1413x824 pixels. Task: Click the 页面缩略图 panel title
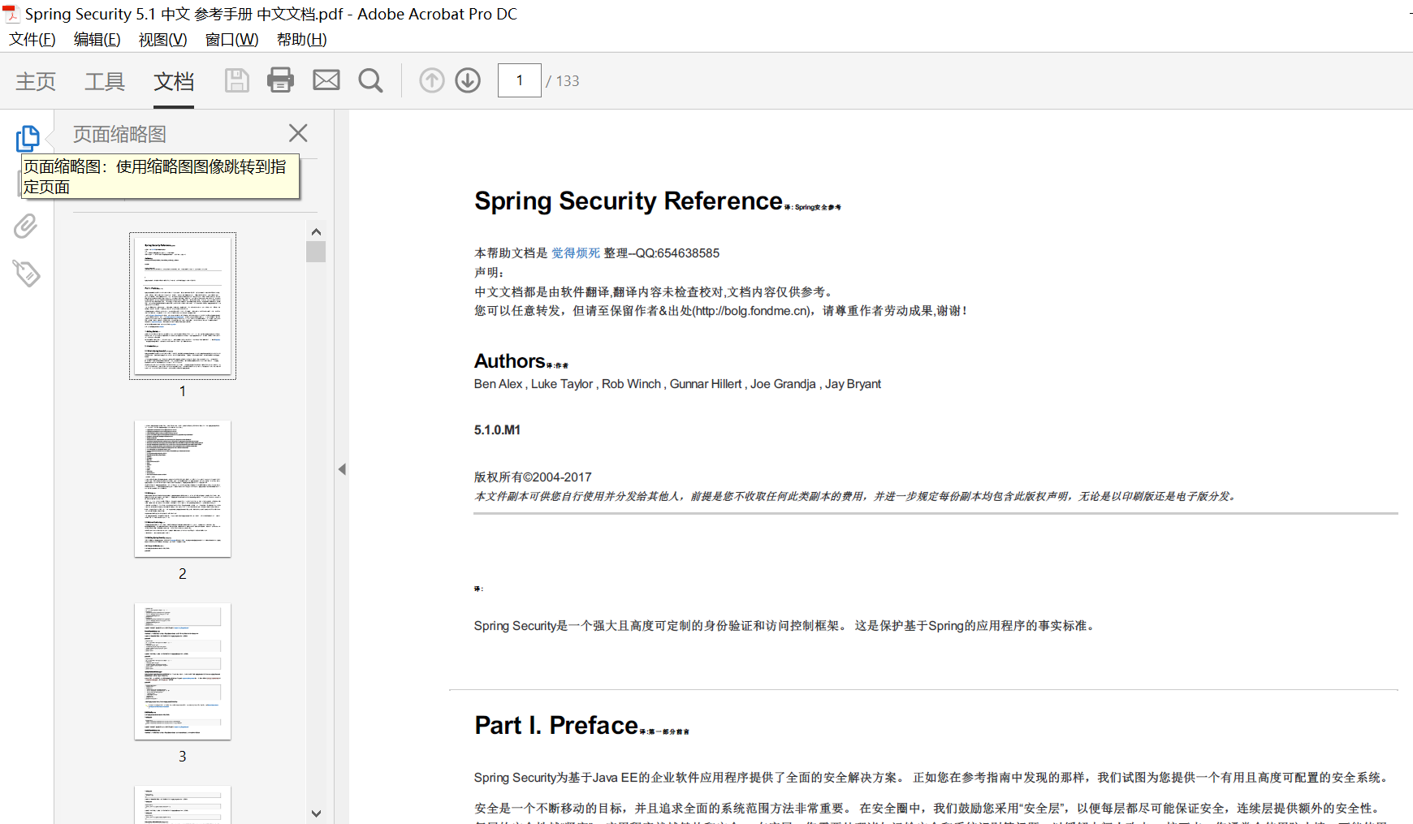click(119, 134)
